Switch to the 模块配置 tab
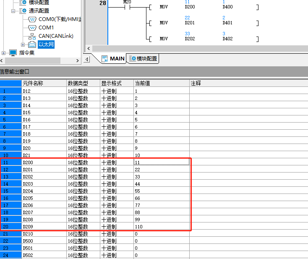Viewport: 308px width, 259px height. point(143,59)
